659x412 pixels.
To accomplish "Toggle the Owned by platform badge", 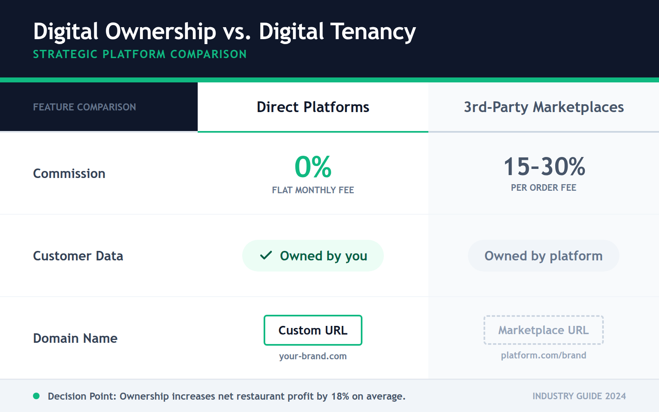I will [x=543, y=255].
